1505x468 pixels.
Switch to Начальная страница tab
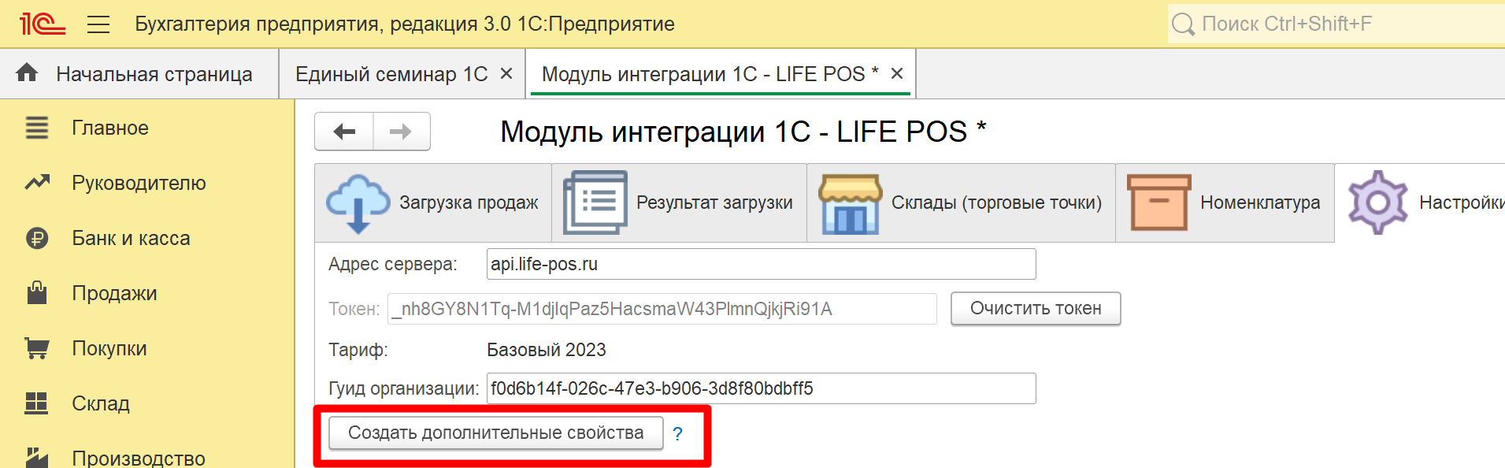(139, 74)
